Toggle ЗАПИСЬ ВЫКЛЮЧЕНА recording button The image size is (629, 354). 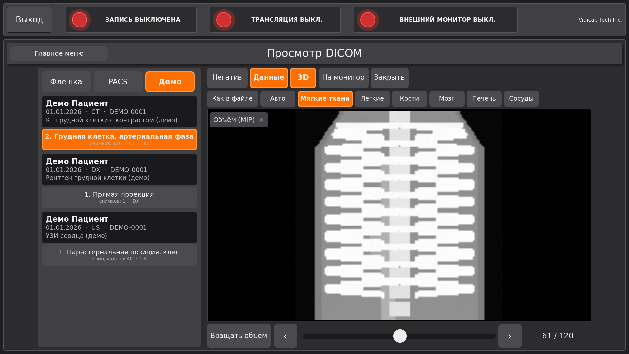coord(131,20)
